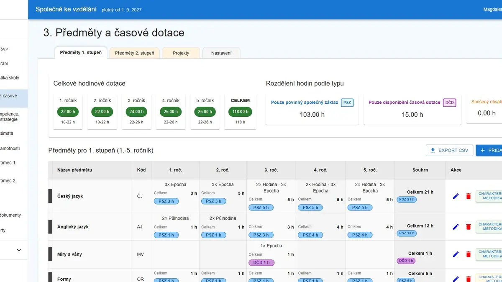Click the PSZ 21 h summary chip
Image resolution: width=502 pixels, height=282 pixels.
[407, 200]
